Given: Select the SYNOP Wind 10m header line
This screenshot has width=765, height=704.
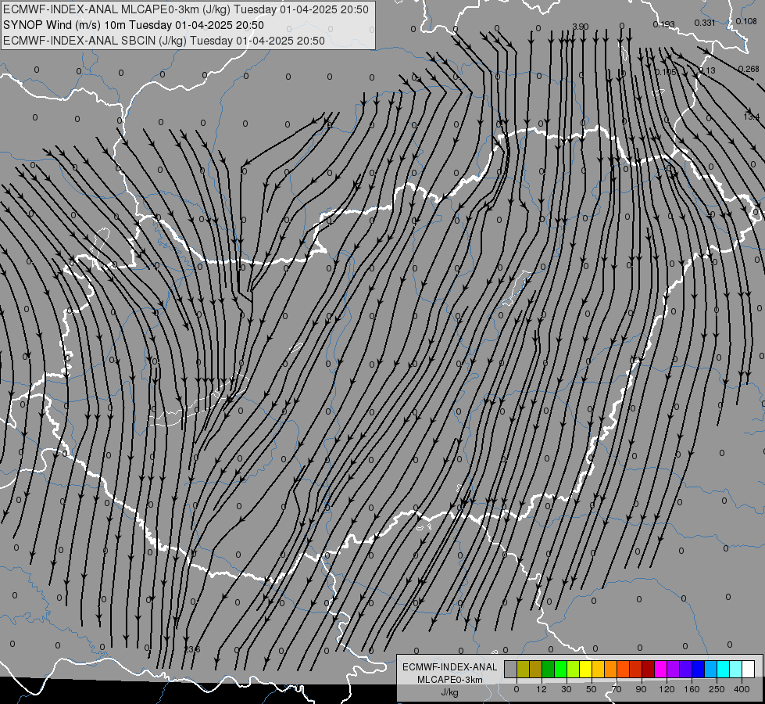Looking at the screenshot, I should click(x=133, y=25).
